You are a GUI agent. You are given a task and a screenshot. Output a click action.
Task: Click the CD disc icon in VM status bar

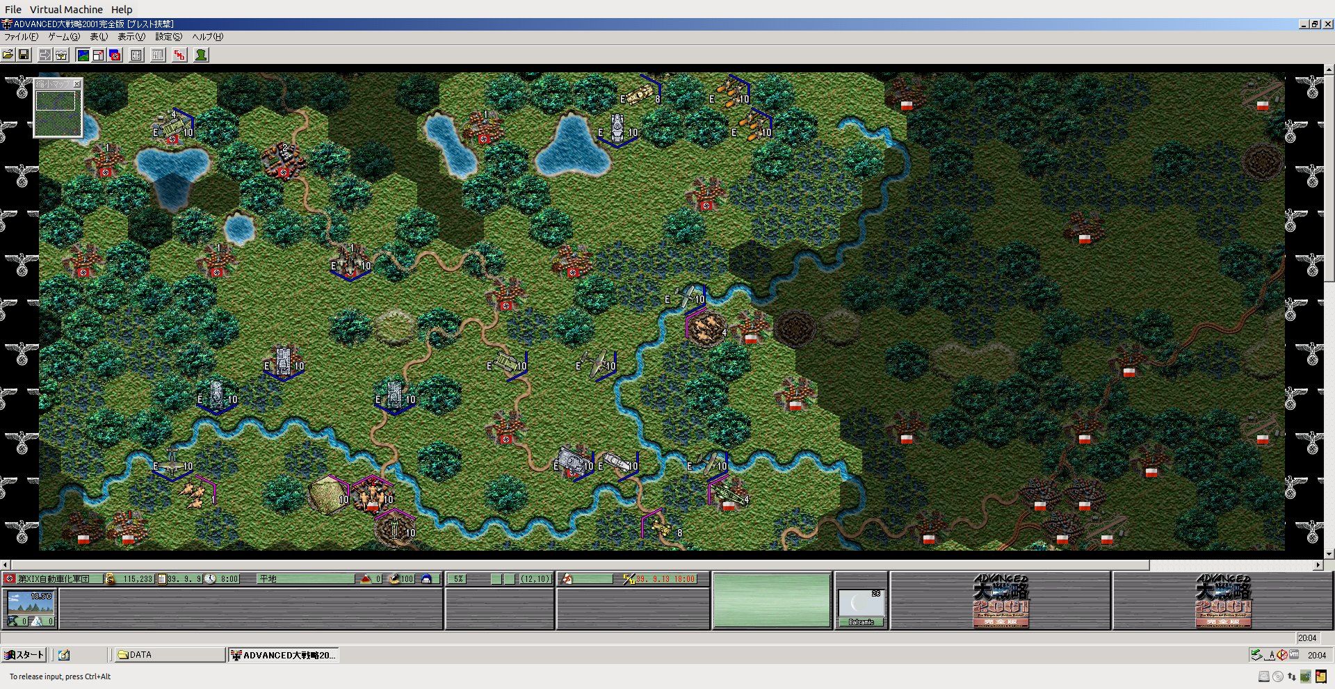pyautogui.click(x=1278, y=676)
